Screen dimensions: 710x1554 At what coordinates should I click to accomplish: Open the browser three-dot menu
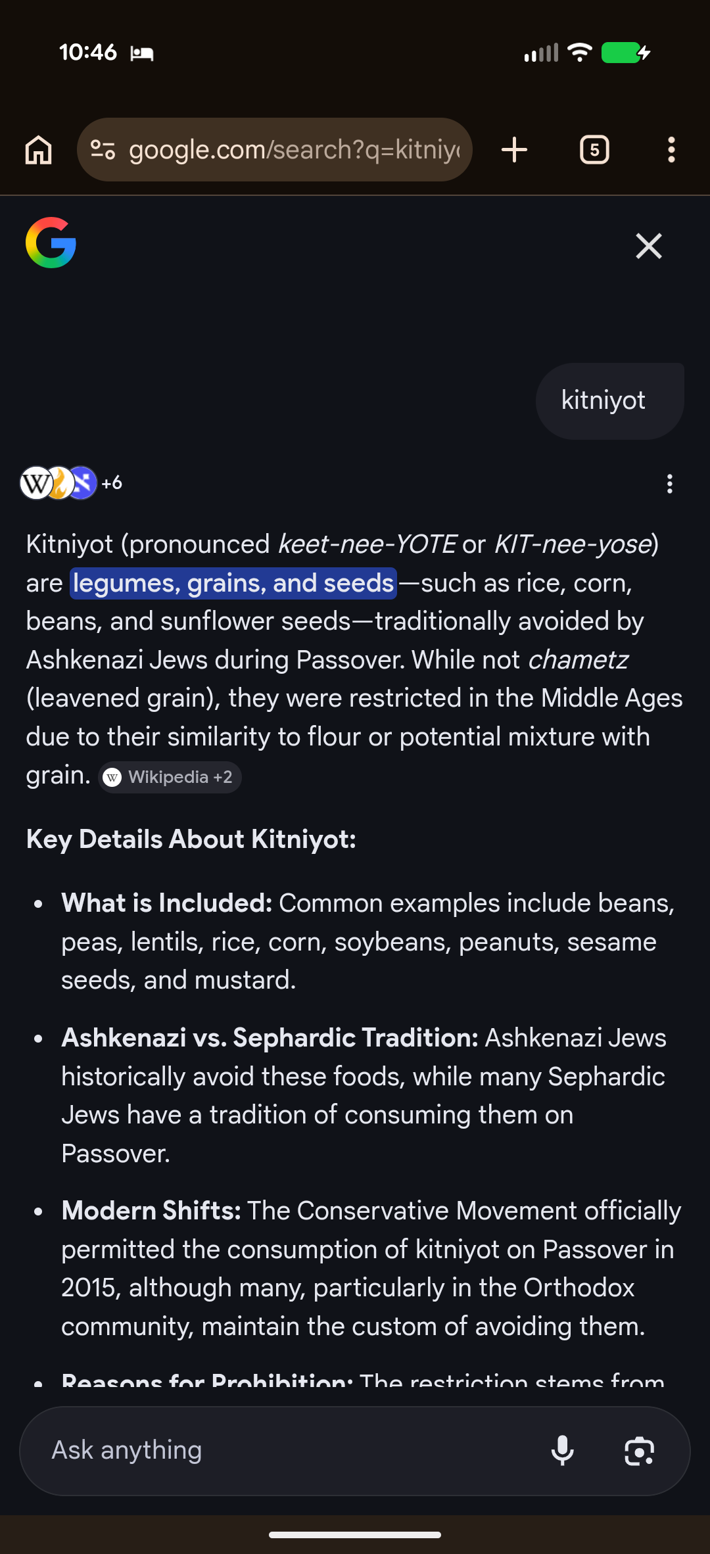pos(671,150)
